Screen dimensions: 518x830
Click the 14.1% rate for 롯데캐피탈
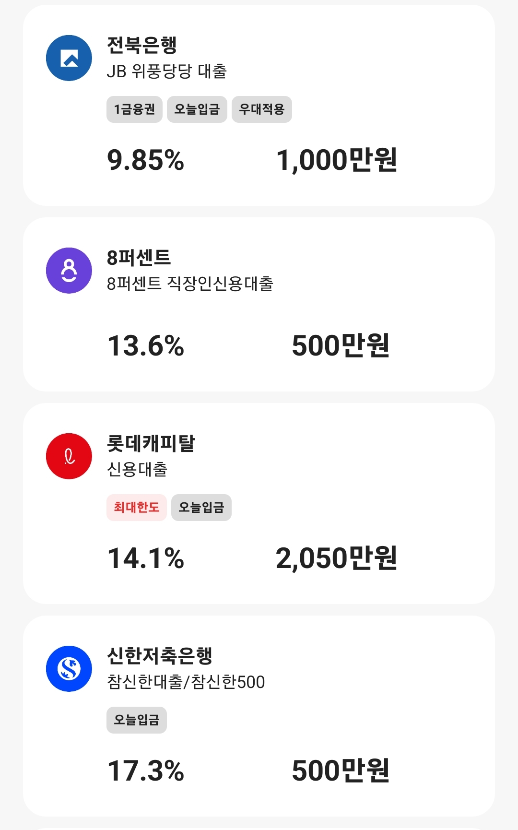click(146, 558)
